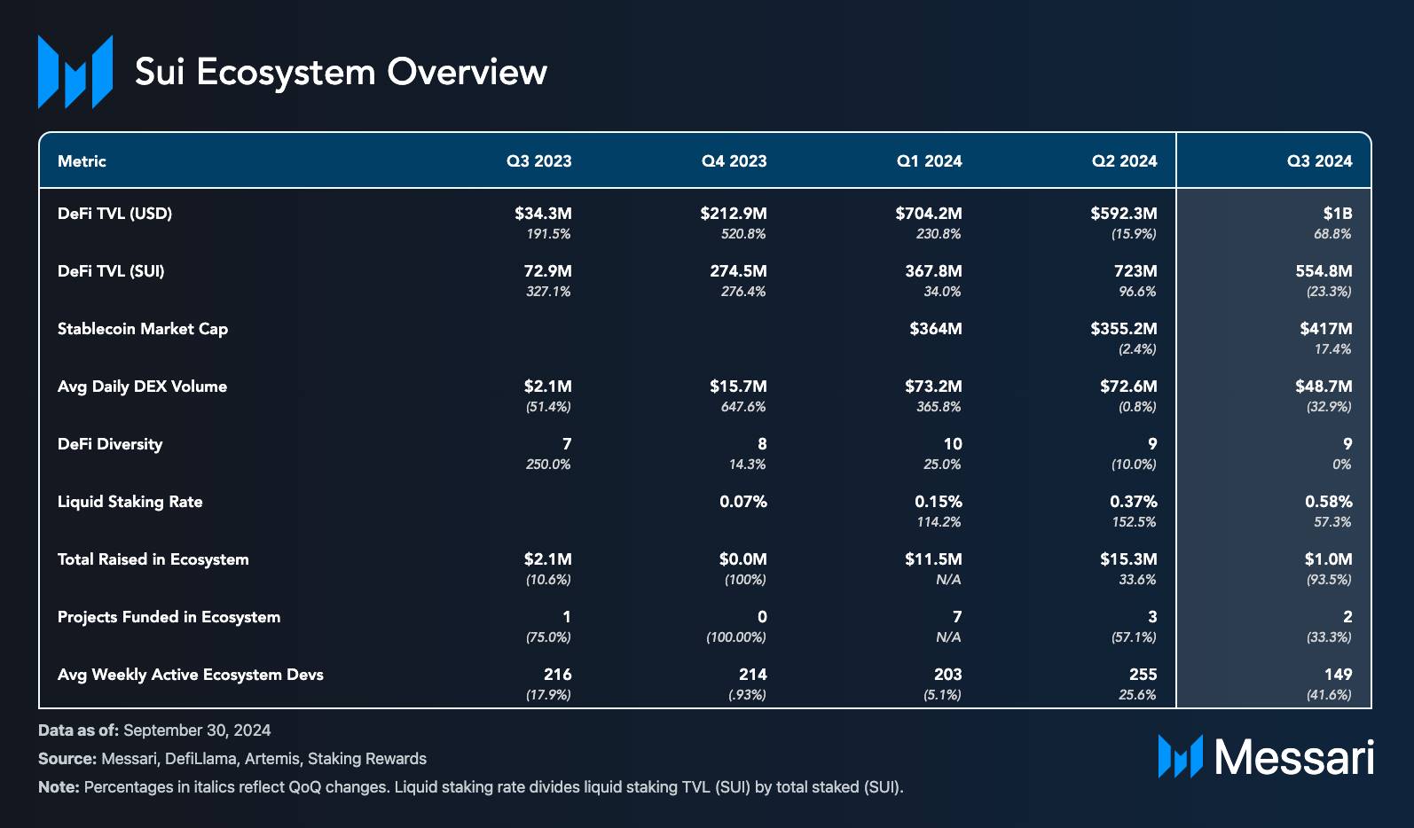Click the 'Note: Percentages in italics' line
The width and height of the screenshot is (1414, 828).
click(x=471, y=787)
